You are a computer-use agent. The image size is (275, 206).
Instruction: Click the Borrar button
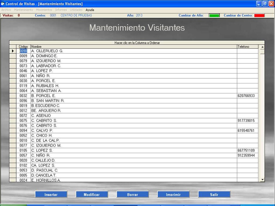click(x=132, y=194)
